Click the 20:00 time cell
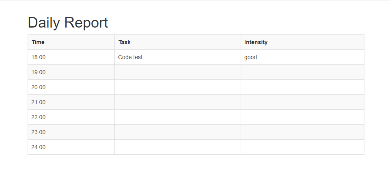390x188 pixels. [x=39, y=87]
